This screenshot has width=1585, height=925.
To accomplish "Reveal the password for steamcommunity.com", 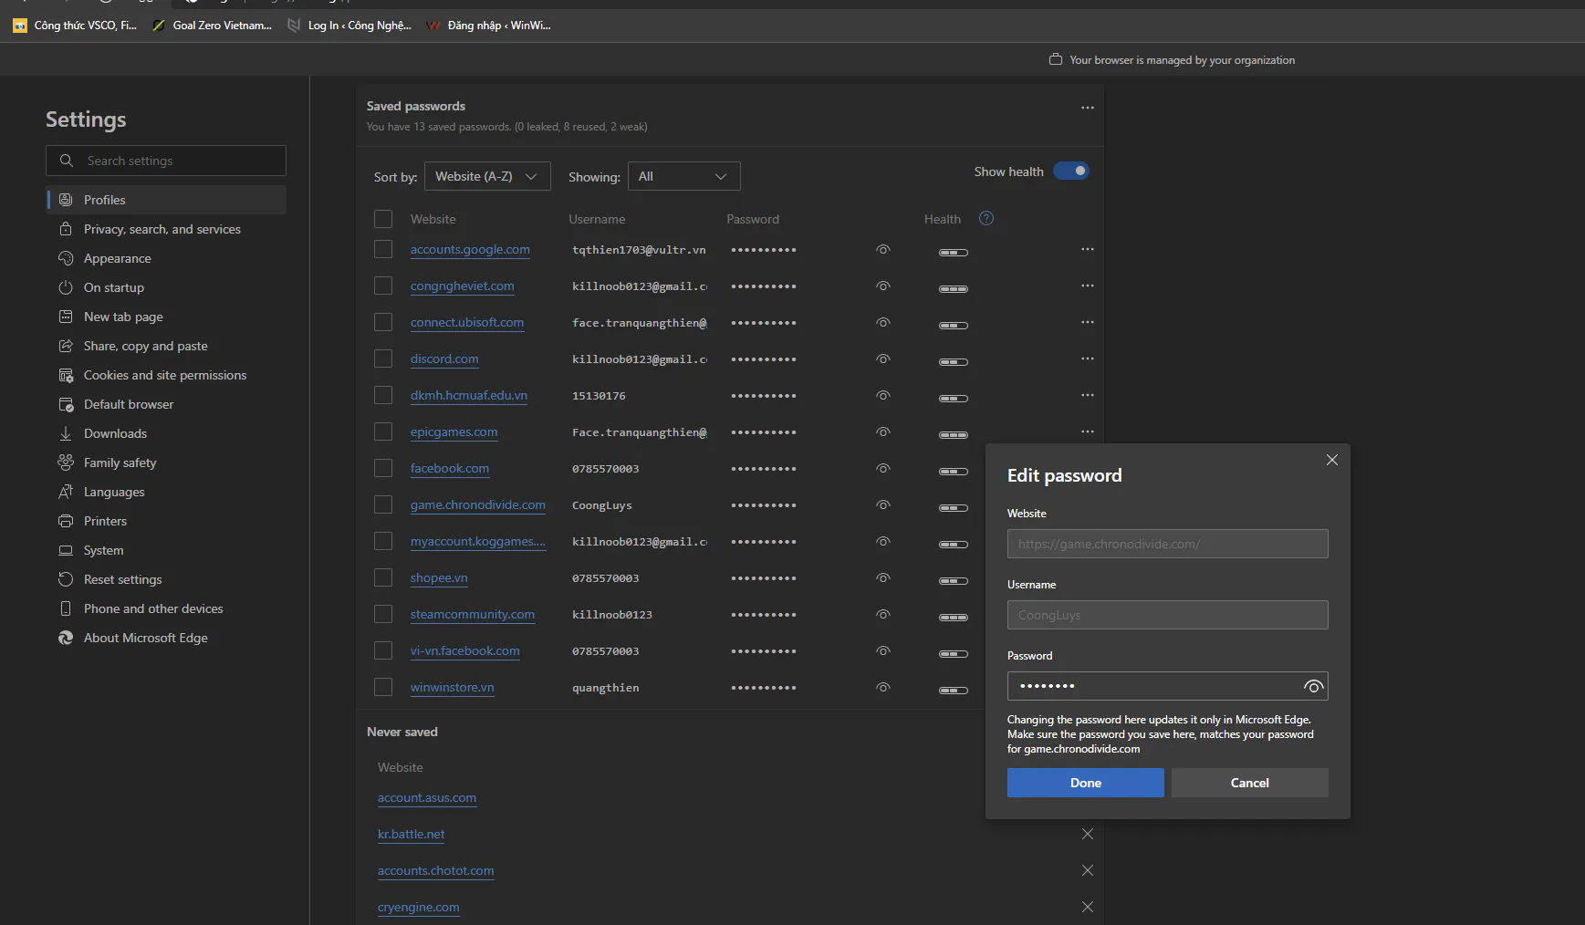I will [883, 614].
